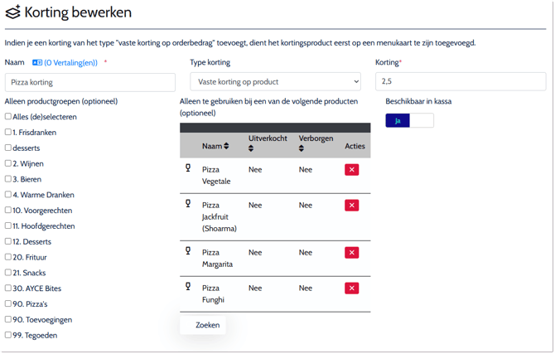555x354 pixels.
Task: Click the translation icon next to Naam
Action: pyautogui.click(x=37, y=63)
